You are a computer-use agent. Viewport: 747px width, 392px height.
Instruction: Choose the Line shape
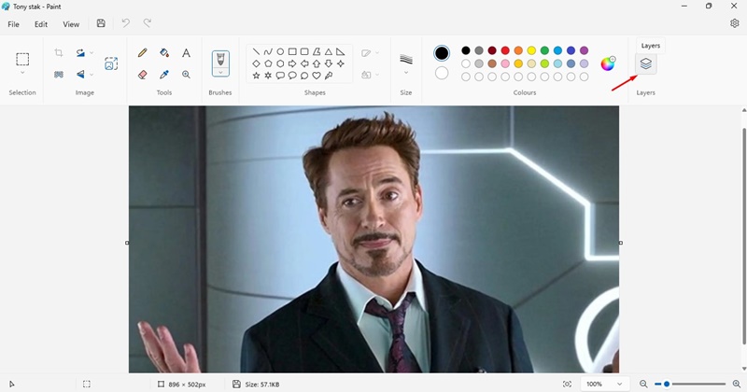point(256,51)
